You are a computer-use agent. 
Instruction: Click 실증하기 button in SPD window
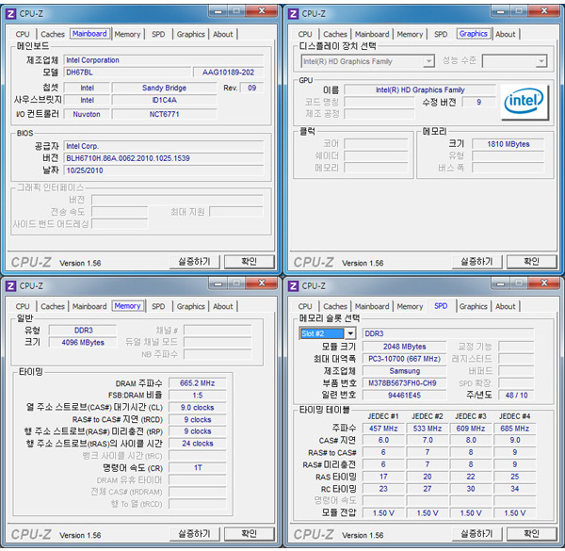(477, 534)
